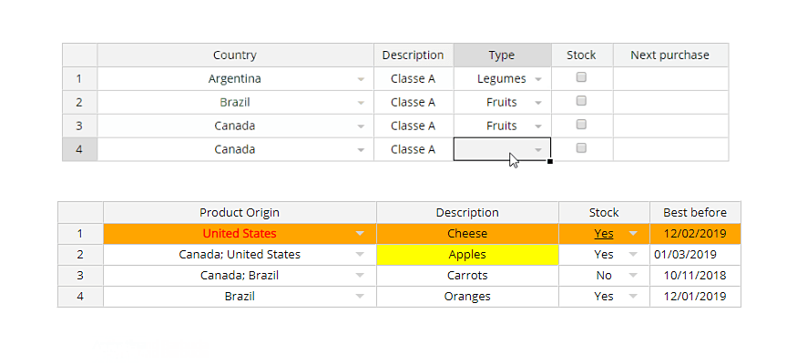
Task: Select the Best before column header
Action: 695,213
